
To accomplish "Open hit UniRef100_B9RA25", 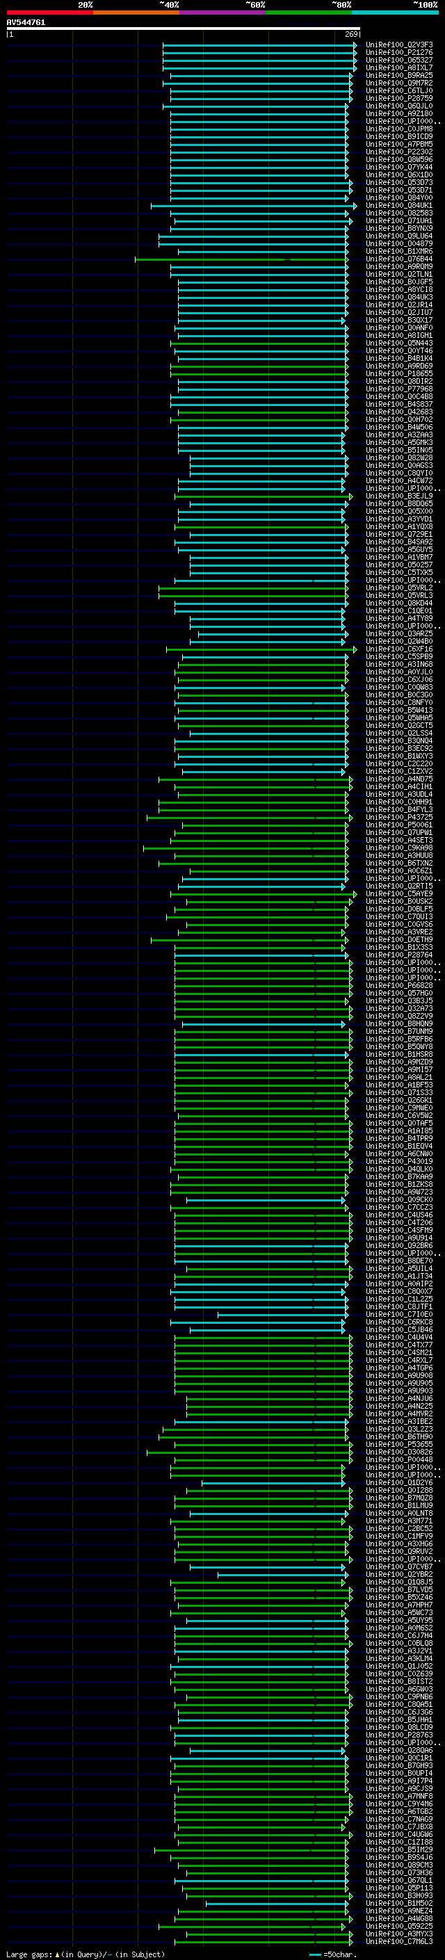I will coord(399,75).
